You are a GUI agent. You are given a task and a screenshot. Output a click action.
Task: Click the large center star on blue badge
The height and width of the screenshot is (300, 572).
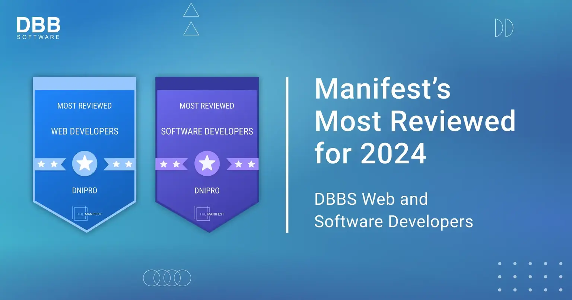point(85,163)
